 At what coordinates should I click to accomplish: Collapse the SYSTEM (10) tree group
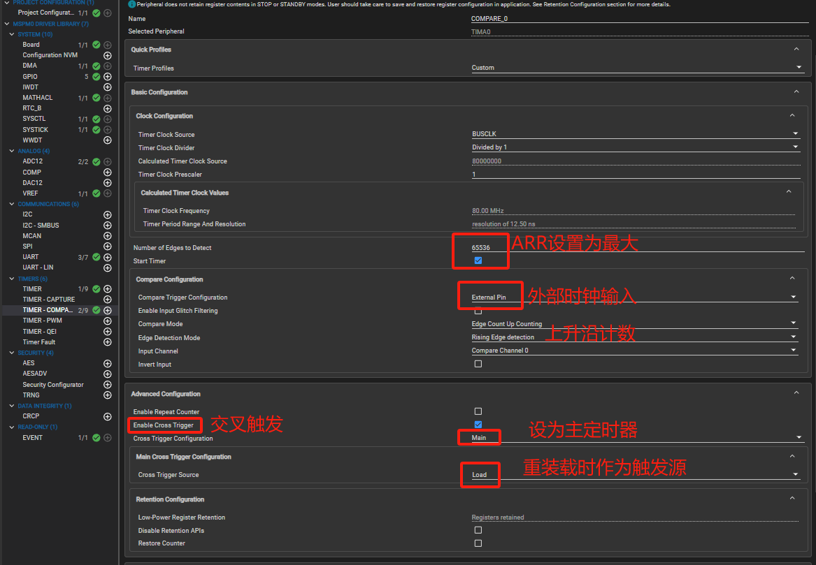[x=12, y=34]
